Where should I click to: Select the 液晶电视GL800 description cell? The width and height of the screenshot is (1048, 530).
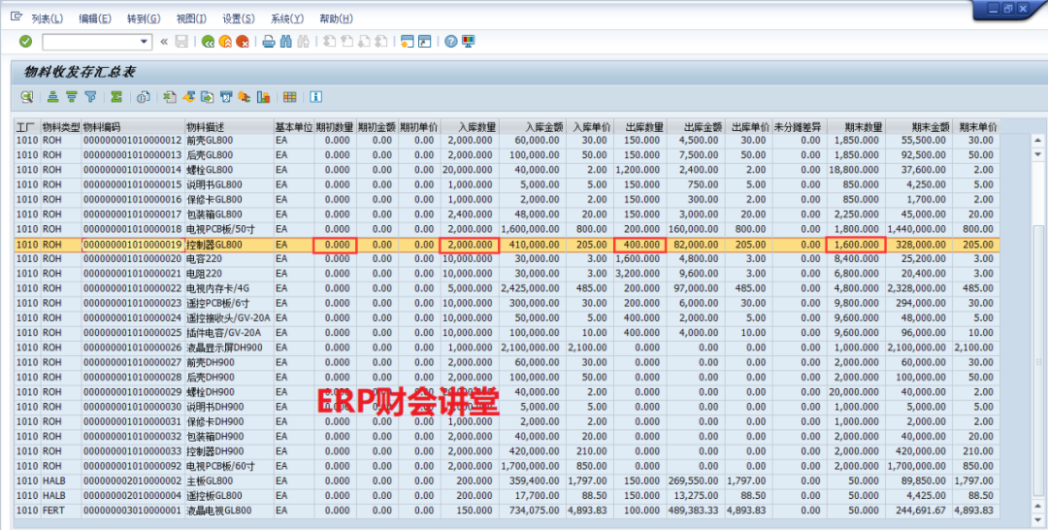pos(218,511)
